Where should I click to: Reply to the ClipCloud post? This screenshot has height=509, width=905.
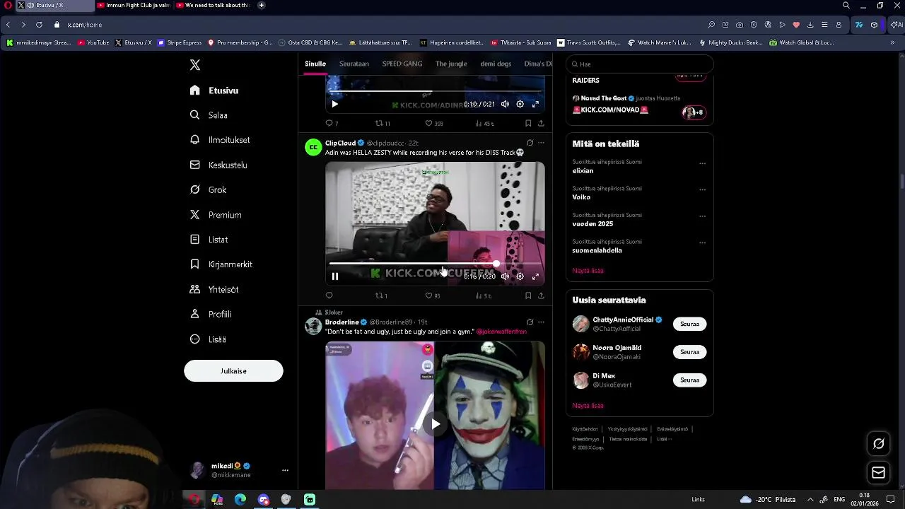coord(329,296)
